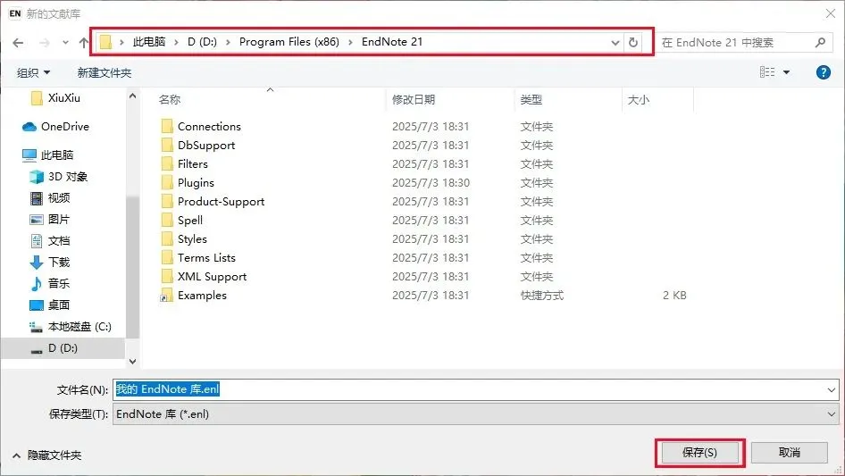
Task: Select the XML Support folder icon
Action: pyautogui.click(x=167, y=277)
